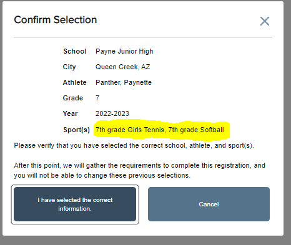Click the Athlete field label

coord(74,82)
